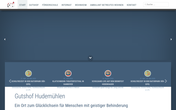The height and width of the screenshot is (110, 176).
Task: Click the Suche search field
Action: tap(156, 4)
